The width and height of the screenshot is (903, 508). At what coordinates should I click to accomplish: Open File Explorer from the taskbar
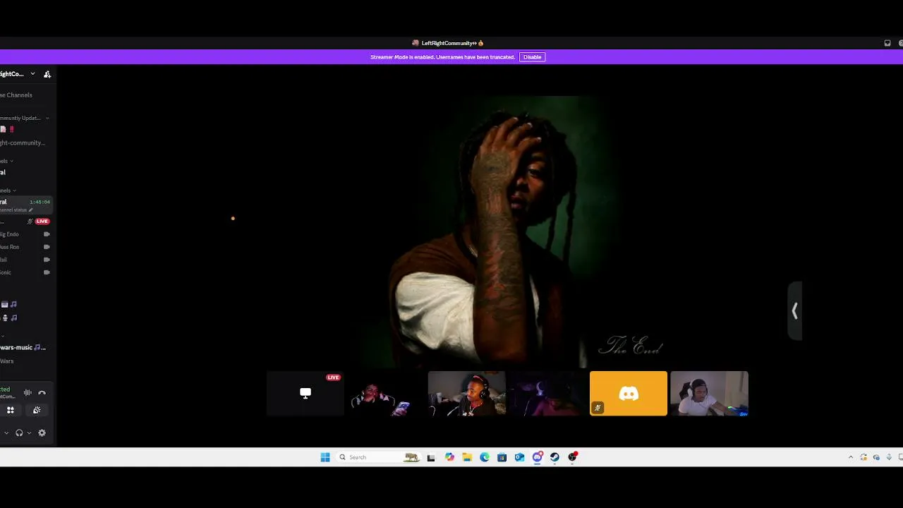coord(467,457)
